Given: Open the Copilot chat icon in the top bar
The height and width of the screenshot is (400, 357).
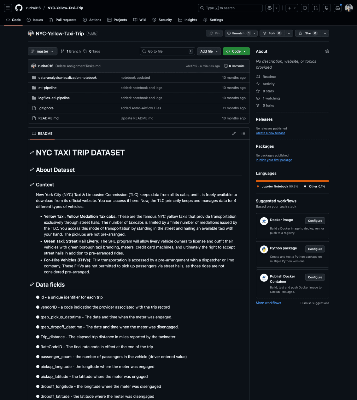Looking at the screenshot, I should click(x=270, y=8).
